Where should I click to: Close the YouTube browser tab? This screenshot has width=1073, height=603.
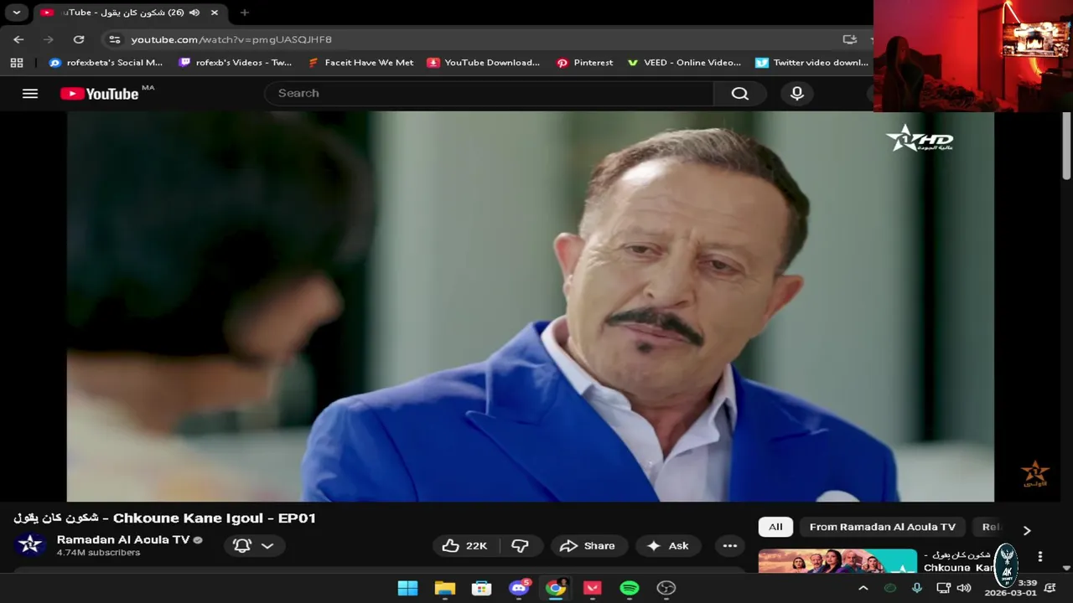pos(215,13)
